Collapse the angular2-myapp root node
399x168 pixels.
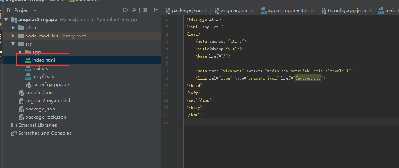(6, 20)
